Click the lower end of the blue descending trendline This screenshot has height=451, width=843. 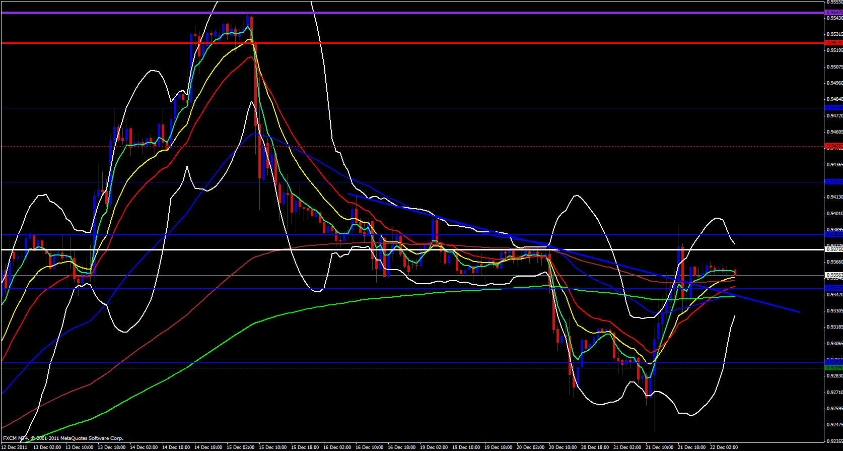(798, 312)
